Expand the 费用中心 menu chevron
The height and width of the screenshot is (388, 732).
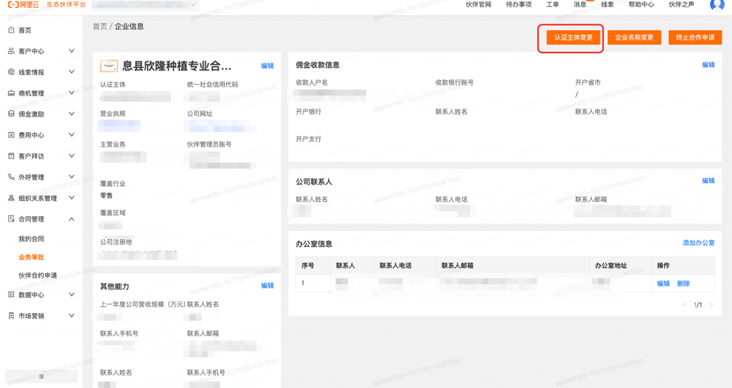click(71, 135)
